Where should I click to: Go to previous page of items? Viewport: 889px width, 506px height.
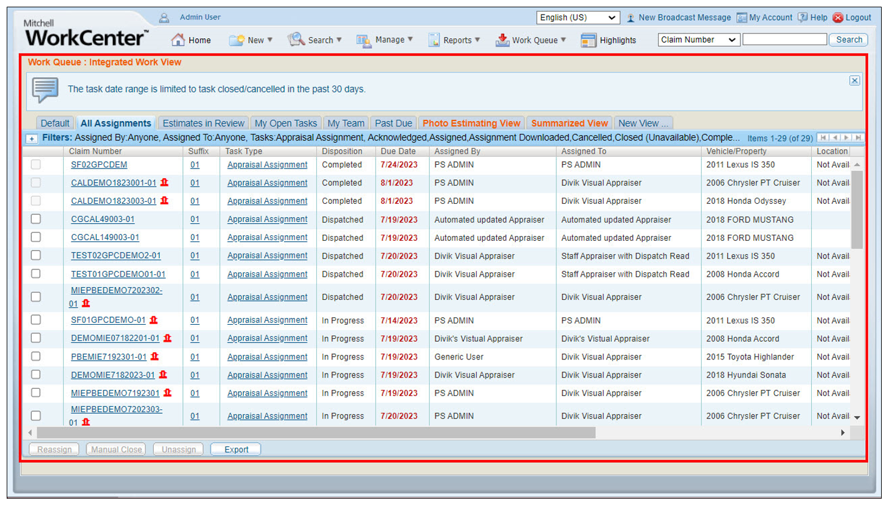coord(835,138)
